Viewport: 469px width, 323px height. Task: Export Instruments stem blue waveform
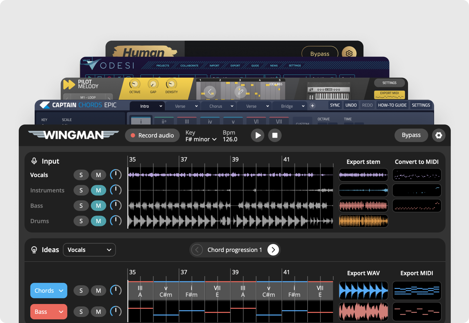coord(363,190)
